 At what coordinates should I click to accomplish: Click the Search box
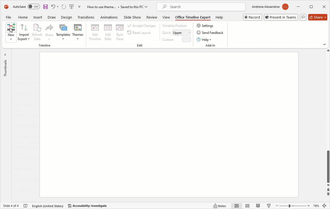click(x=201, y=7)
